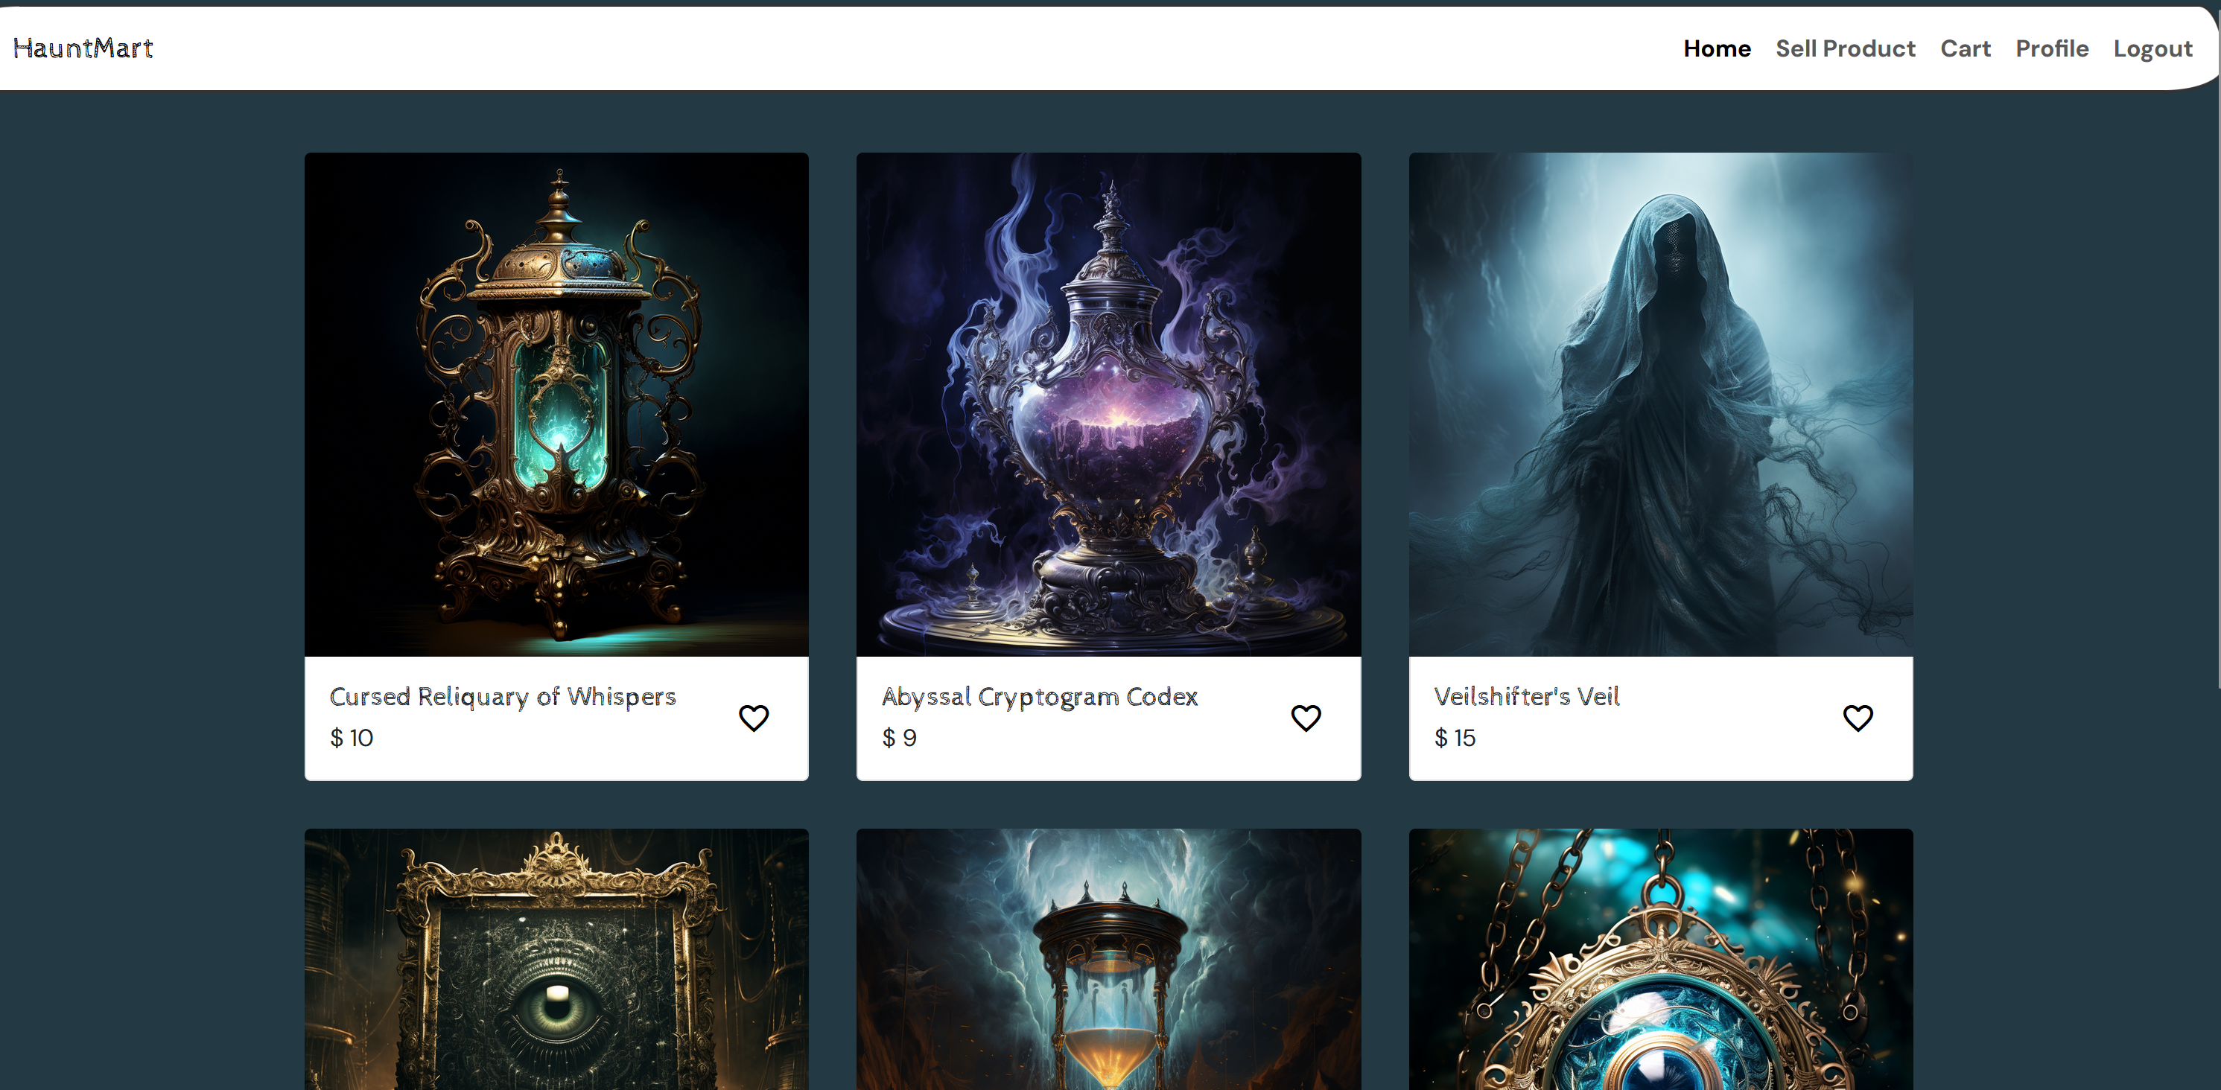Favorite the Cursed Reliquary of Whispers heart icon
Image resolution: width=2221 pixels, height=1090 pixels.
pos(754,718)
